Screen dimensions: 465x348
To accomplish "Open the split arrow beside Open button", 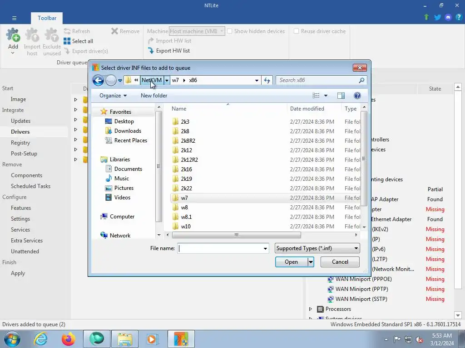I will 311,262.
